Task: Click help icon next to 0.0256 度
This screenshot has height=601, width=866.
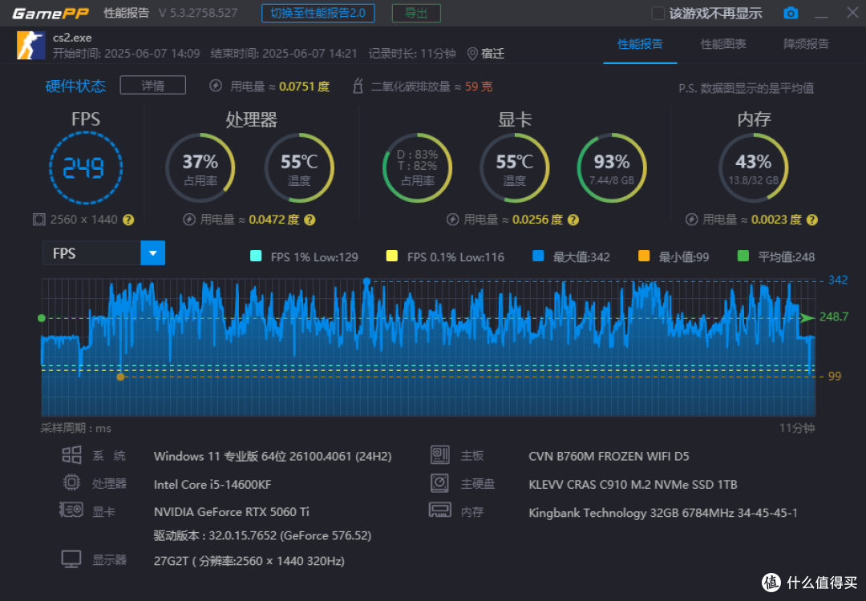Action: click(573, 220)
